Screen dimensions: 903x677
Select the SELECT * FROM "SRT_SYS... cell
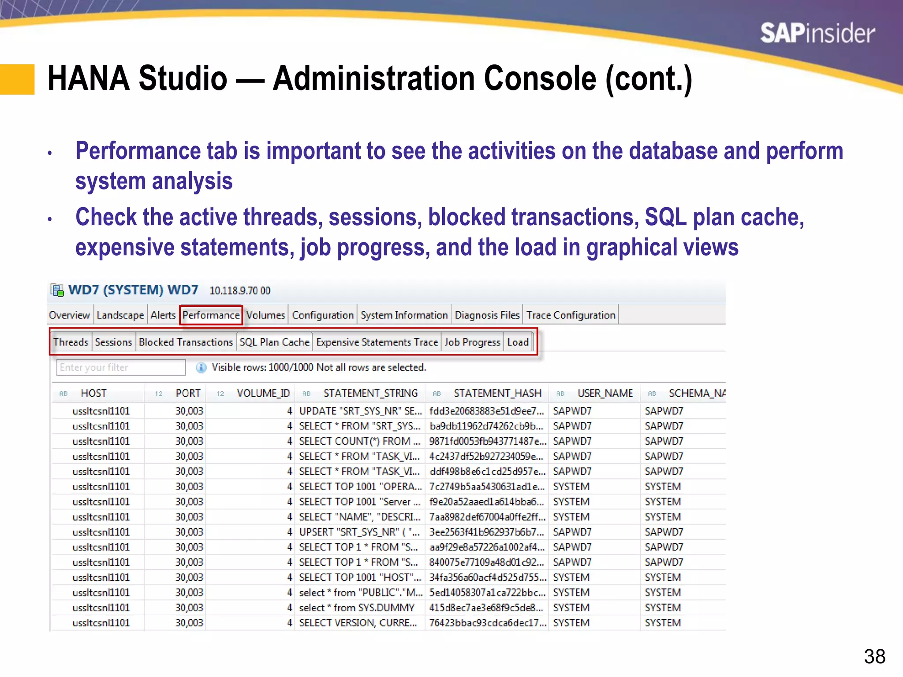[360, 426]
